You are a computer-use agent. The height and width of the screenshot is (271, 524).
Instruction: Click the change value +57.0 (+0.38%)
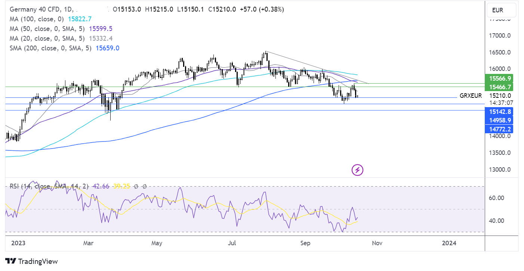point(262,9)
